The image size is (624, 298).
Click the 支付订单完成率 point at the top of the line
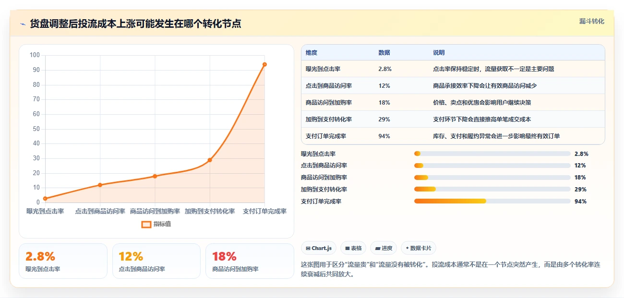(x=264, y=64)
